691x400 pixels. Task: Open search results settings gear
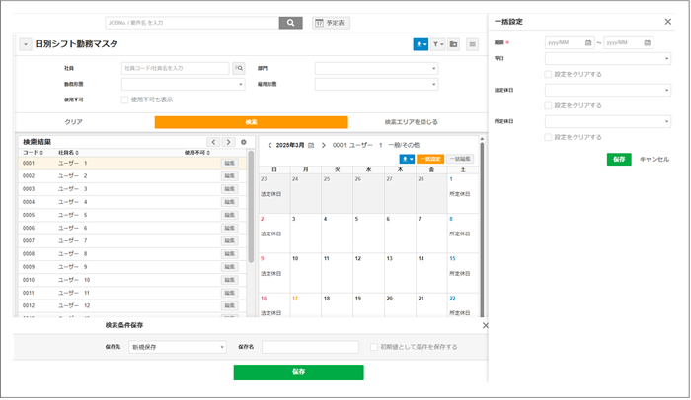(x=244, y=142)
